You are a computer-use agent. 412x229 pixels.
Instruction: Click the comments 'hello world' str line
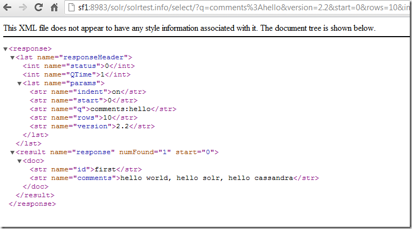click(174, 178)
